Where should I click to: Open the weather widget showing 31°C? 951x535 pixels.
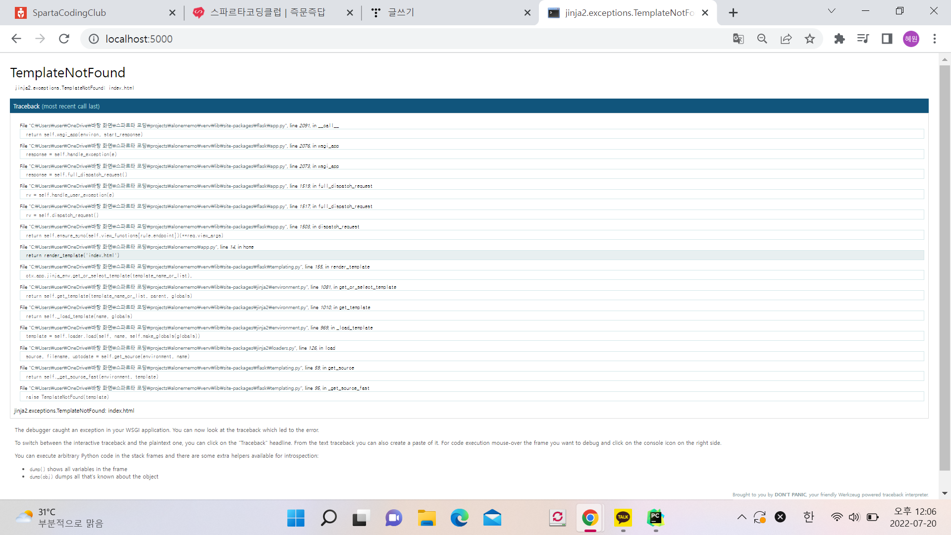coord(59,518)
